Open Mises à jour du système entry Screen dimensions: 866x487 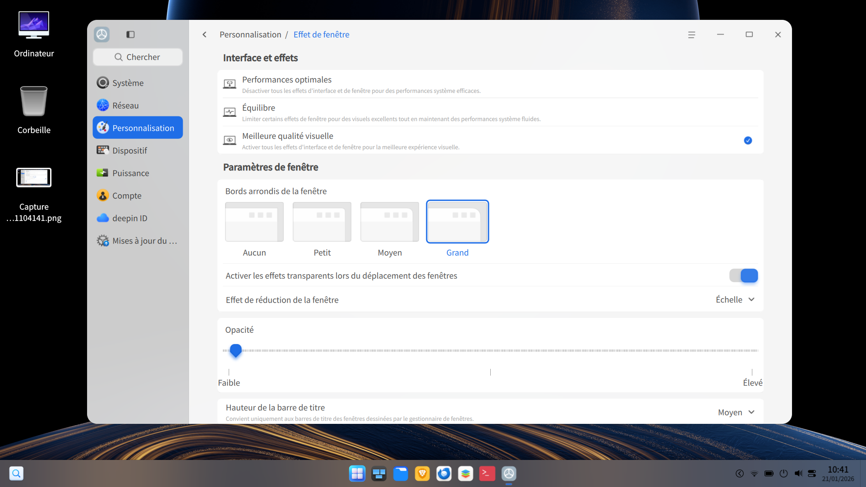tap(138, 241)
